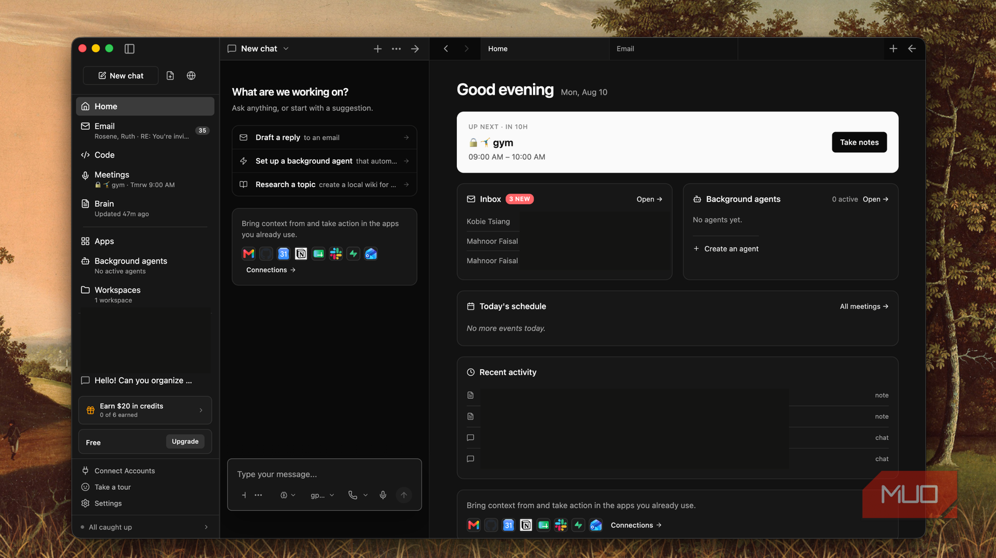Click the plus icon in the chat header
The image size is (996, 558).
click(377, 48)
